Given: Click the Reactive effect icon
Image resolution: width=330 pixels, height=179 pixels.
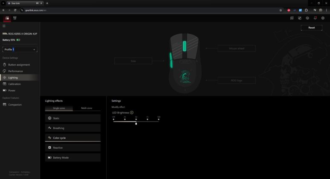Looking at the screenshot, I should coord(49,147).
